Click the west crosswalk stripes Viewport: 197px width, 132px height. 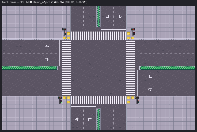[66, 68]
